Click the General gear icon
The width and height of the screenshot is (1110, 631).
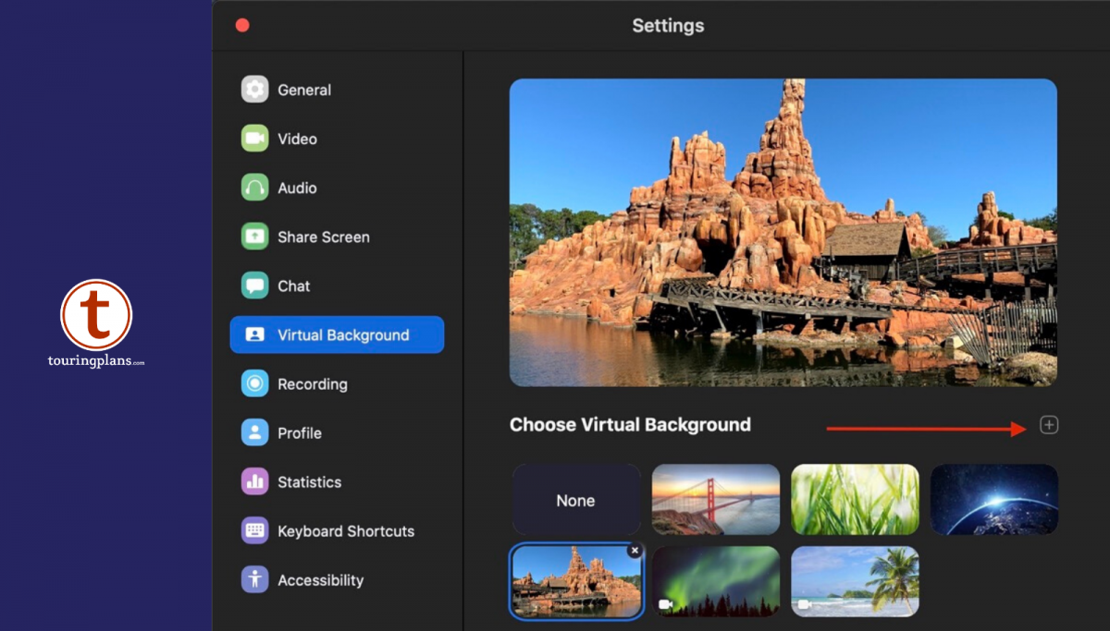254,90
